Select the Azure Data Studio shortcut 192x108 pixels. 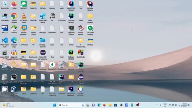43,18
